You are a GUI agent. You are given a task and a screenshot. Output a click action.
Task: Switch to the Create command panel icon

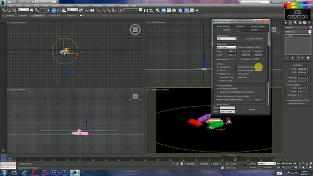coord(286,23)
